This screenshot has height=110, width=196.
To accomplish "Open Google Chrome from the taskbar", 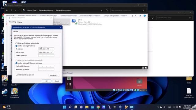I will pyautogui.click(x=98, y=107).
